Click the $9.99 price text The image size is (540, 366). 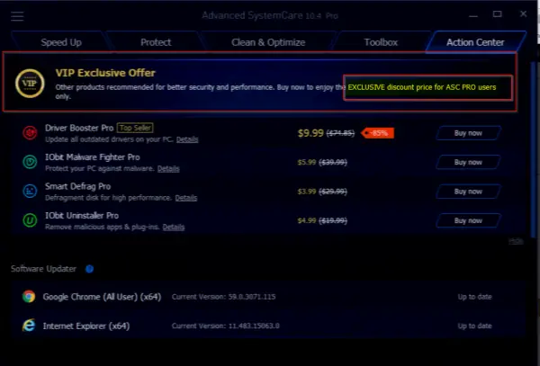click(310, 133)
